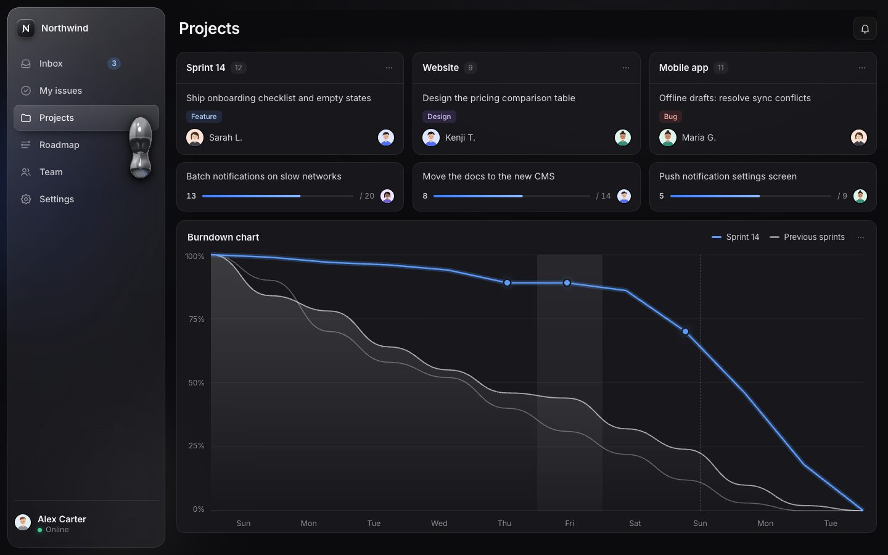The height and width of the screenshot is (555, 888).
Task: Click Maria G. avatar on offline drafts card
Action: 667,138
